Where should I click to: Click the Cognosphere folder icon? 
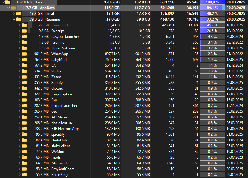24,94
